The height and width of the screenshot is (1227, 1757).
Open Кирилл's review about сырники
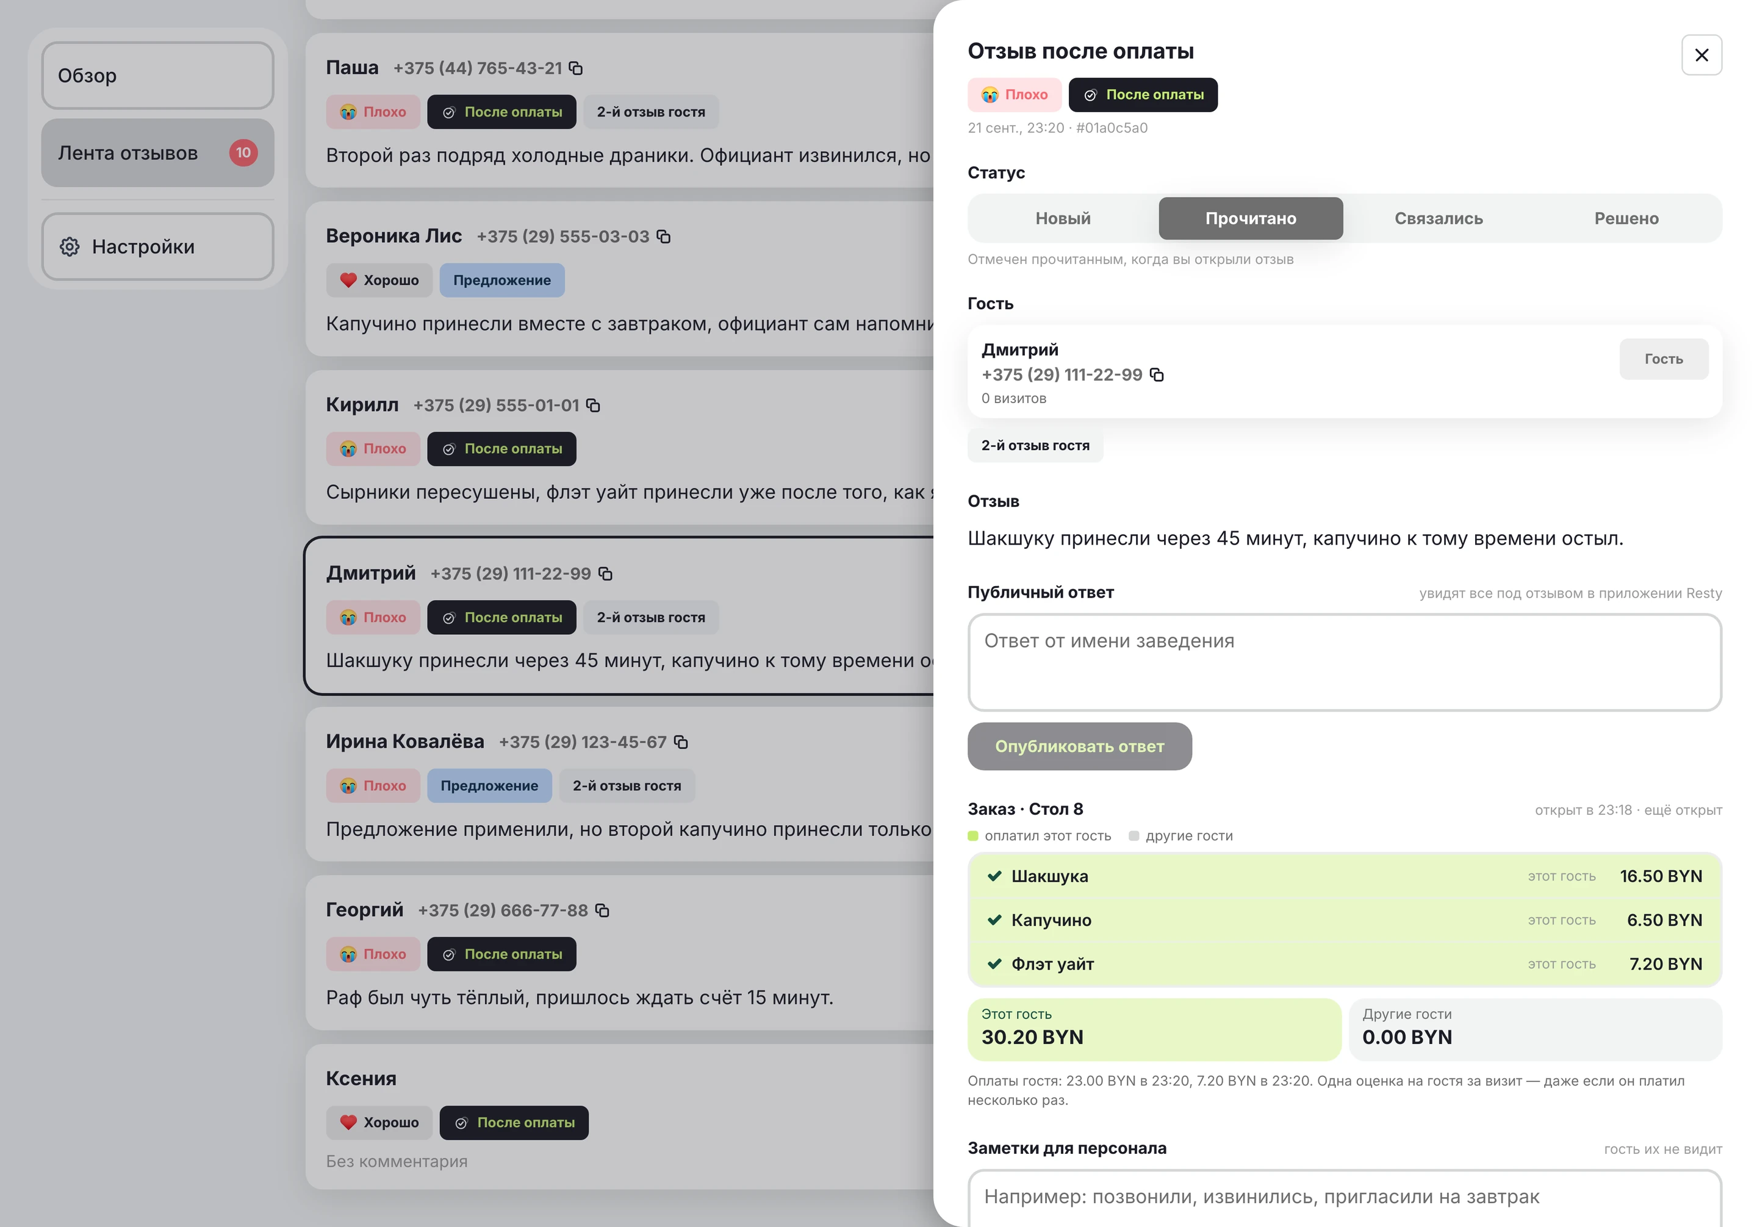click(x=620, y=447)
